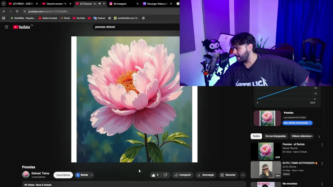Open the globe bookmark after Traducir
Viewport: 333px width, 187px height.
[x=110, y=18]
